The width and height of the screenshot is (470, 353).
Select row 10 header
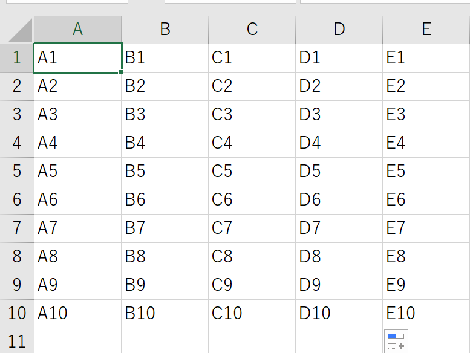(x=17, y=314)
